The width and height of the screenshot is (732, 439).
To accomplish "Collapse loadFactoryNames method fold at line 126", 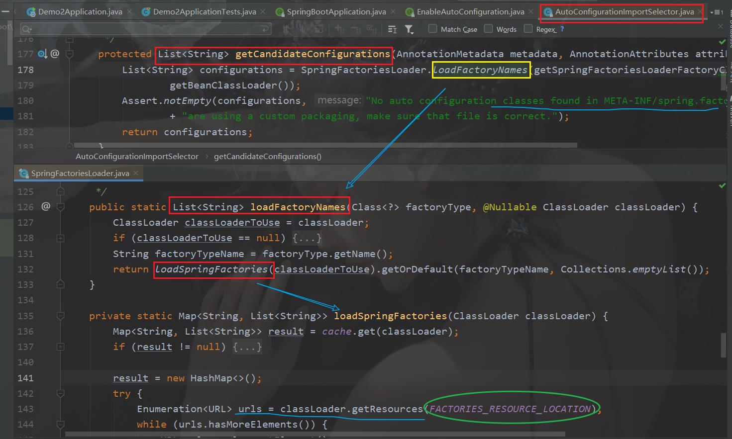I will (60, 207).
